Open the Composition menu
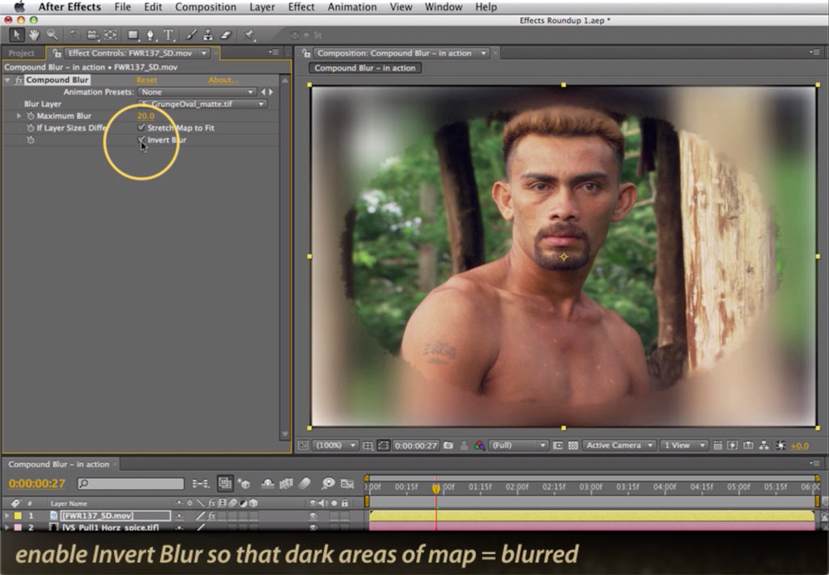Screen dimensions: 829x575 (x=206, y=6)
